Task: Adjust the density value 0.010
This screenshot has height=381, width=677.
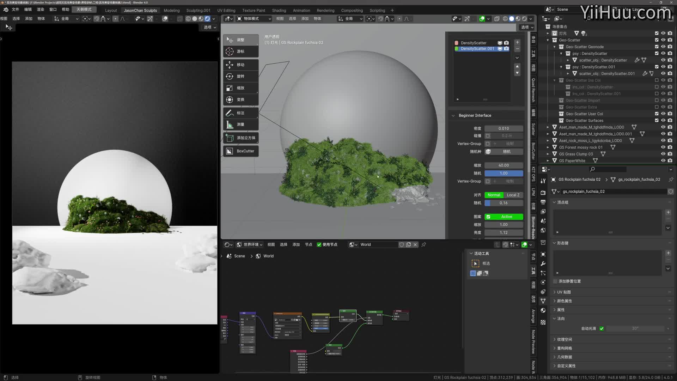Action: pos(504,128)
